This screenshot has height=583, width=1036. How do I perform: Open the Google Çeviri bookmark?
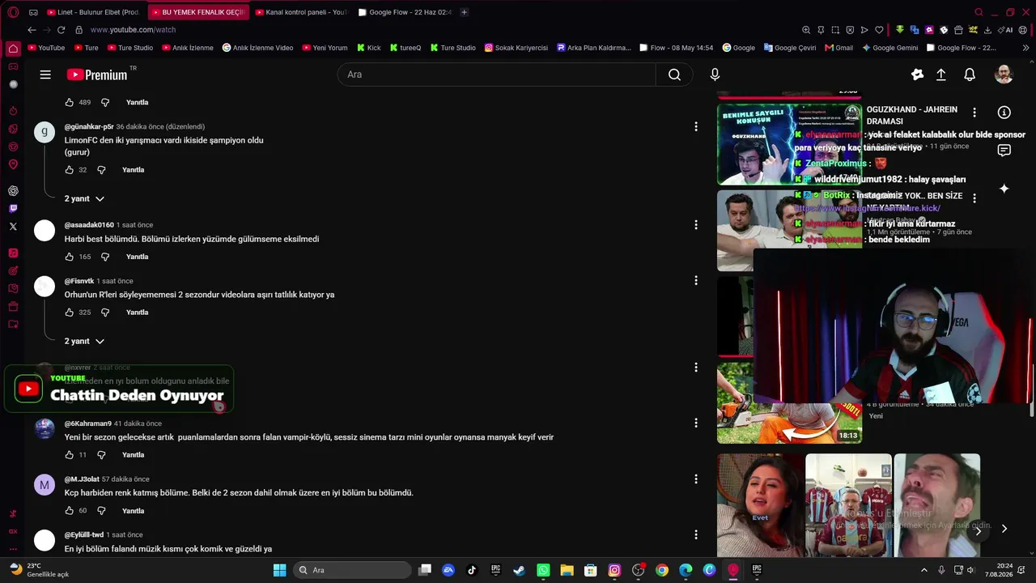[x=790, y=48]
